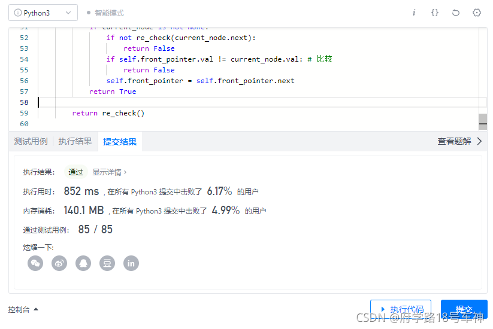The width and height of the screenshot is (493, 329).
Task: Switch to the 测试用例 tab
Action: [x=31, y=141]
